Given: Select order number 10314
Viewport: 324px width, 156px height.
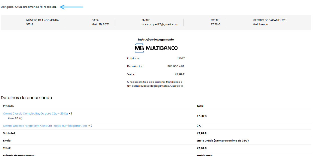Looking at the screenshot, I should click(x=30, y=24).
